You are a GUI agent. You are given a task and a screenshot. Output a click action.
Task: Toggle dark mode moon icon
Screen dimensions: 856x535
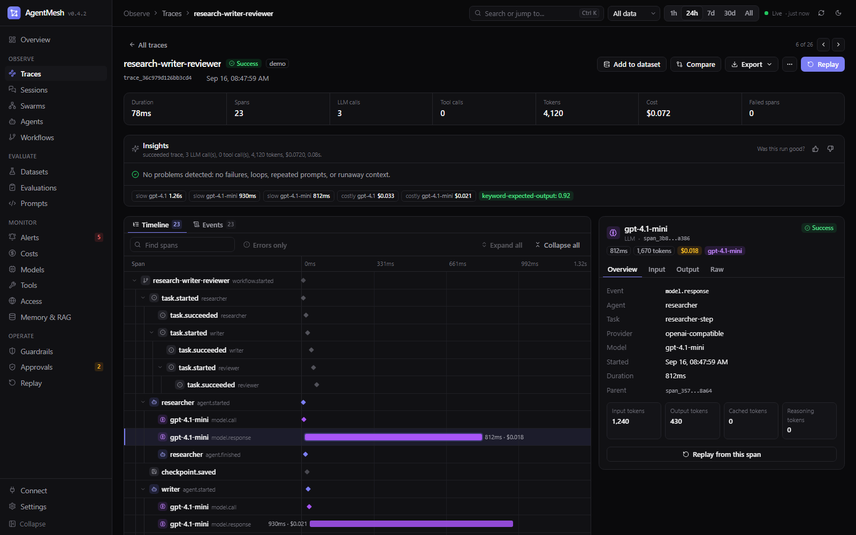838,13
